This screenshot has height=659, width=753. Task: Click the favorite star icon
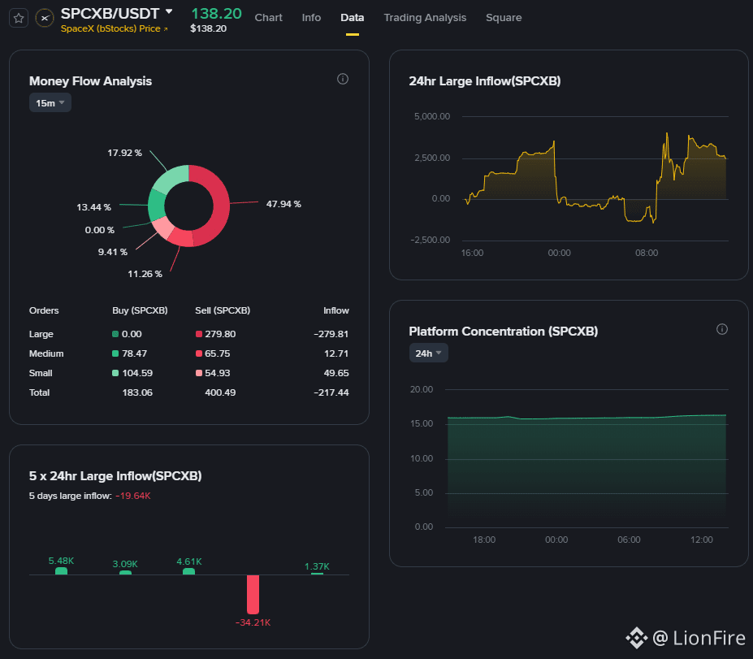(x=19, y=18)
